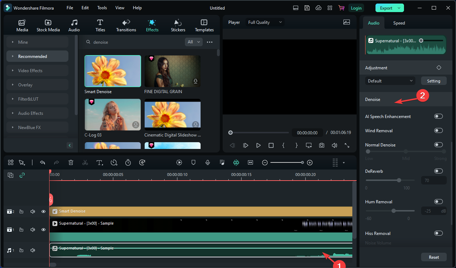Screen dimensions: 456x268
Task: Click the zoom out minus icon on timeline
Action: [x=265, y=162]
